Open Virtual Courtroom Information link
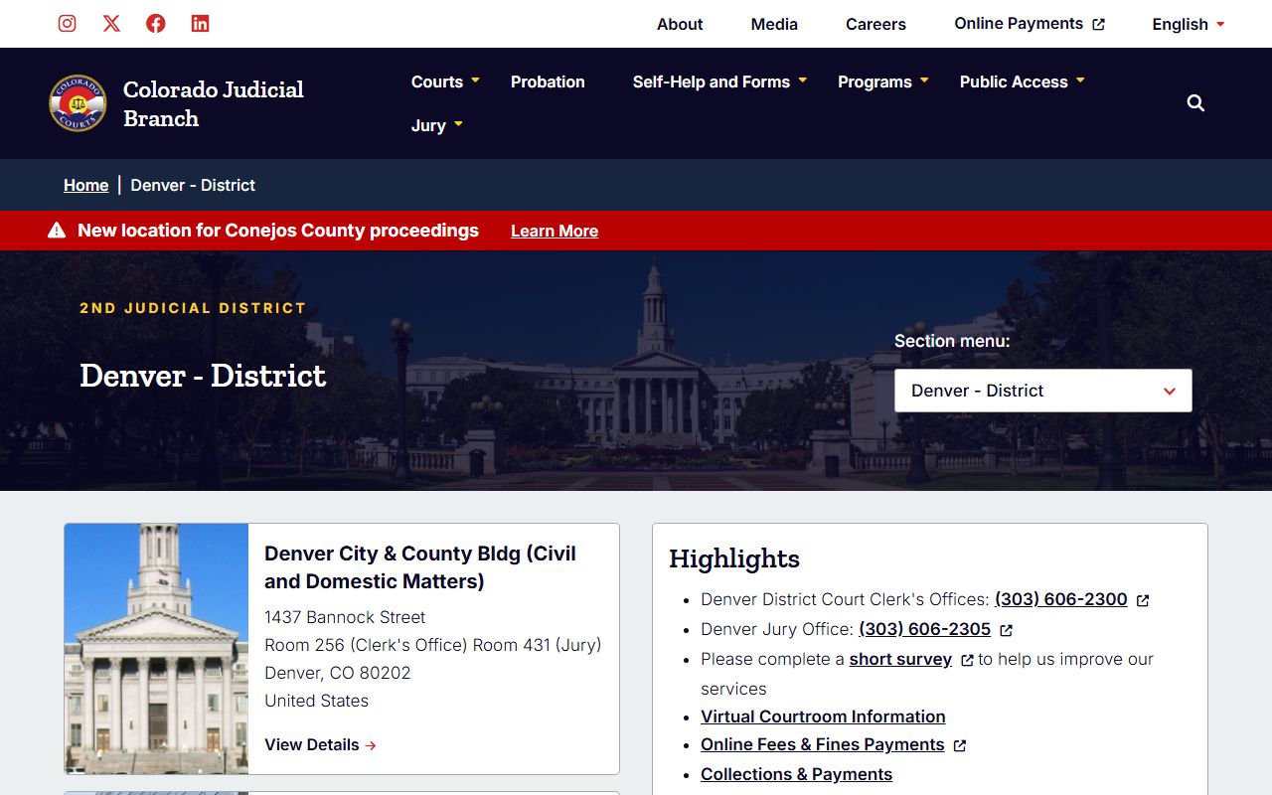Image resolution: width=1272 pixels, height=795 pixels. pyautogui.click(x=823, y=716)
